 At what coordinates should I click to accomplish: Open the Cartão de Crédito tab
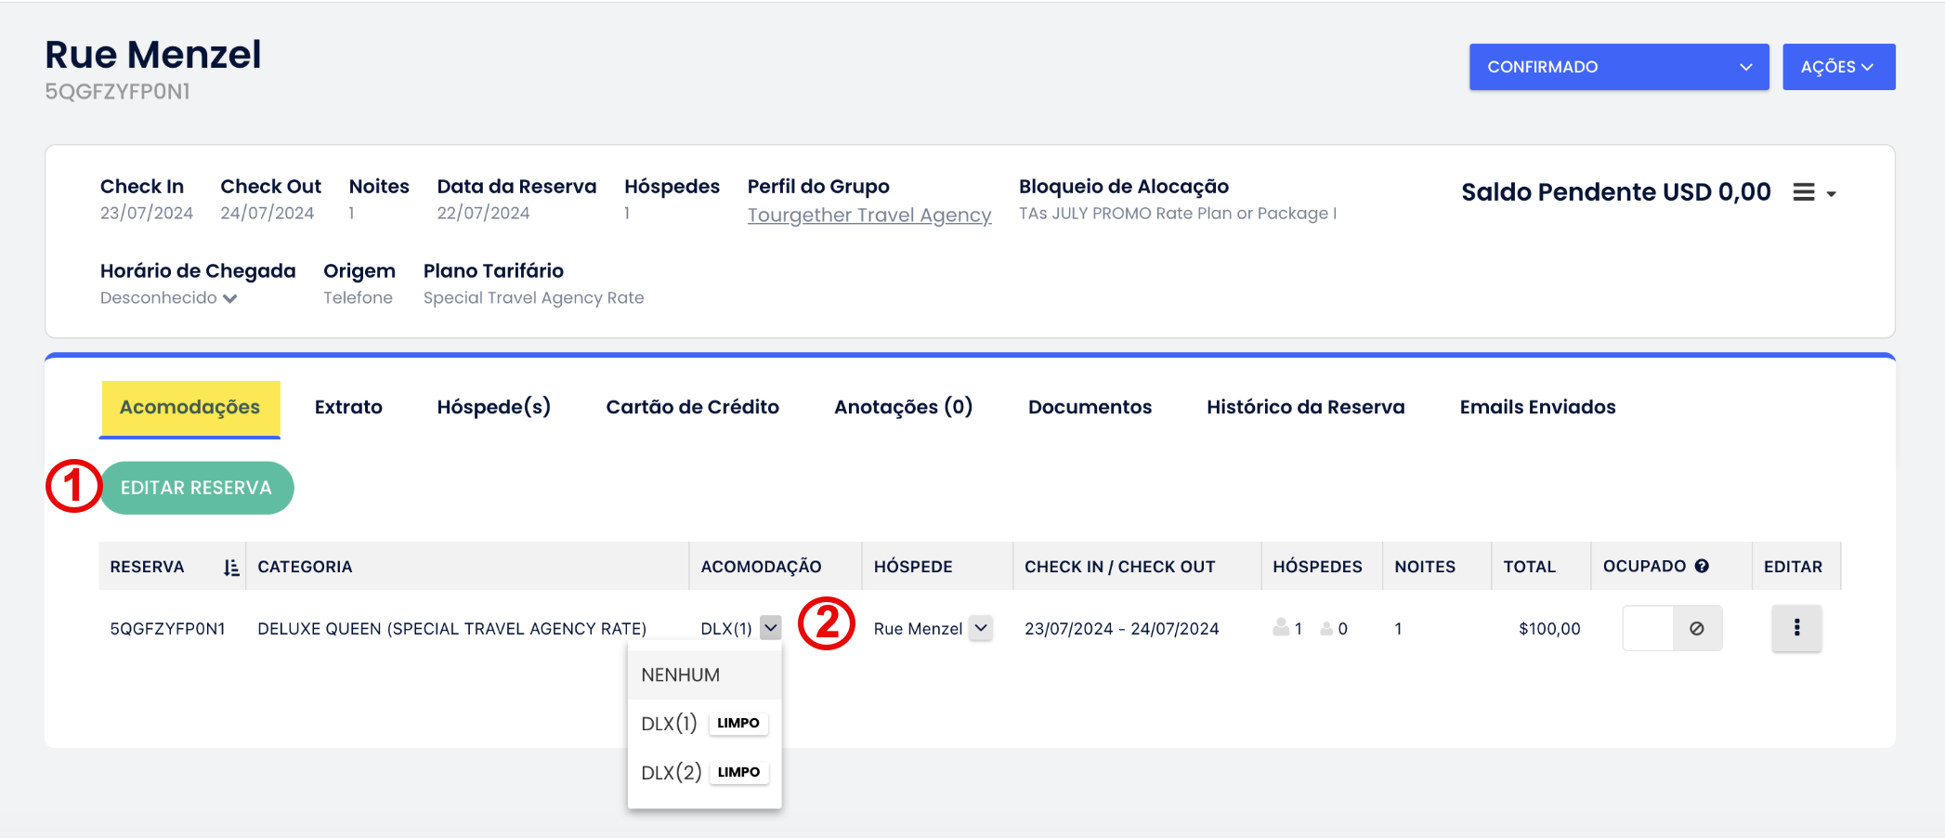point(692,407)
